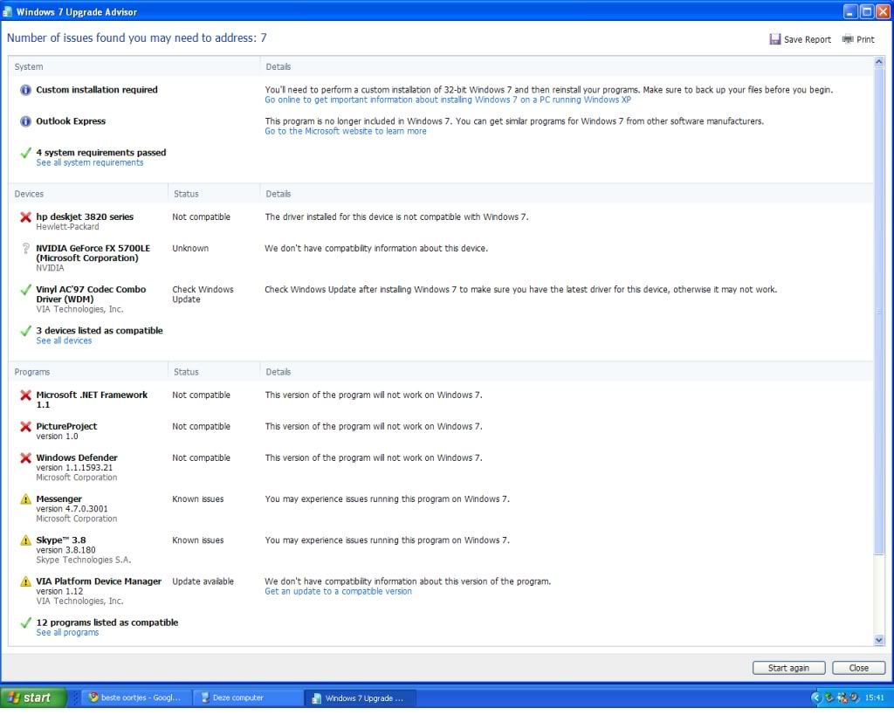The image size is (894, 715).
Task: Click warning icon for VIA Platform Device Manager
Action: (25, 581)
